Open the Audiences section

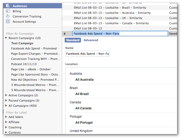coord(32,6)
